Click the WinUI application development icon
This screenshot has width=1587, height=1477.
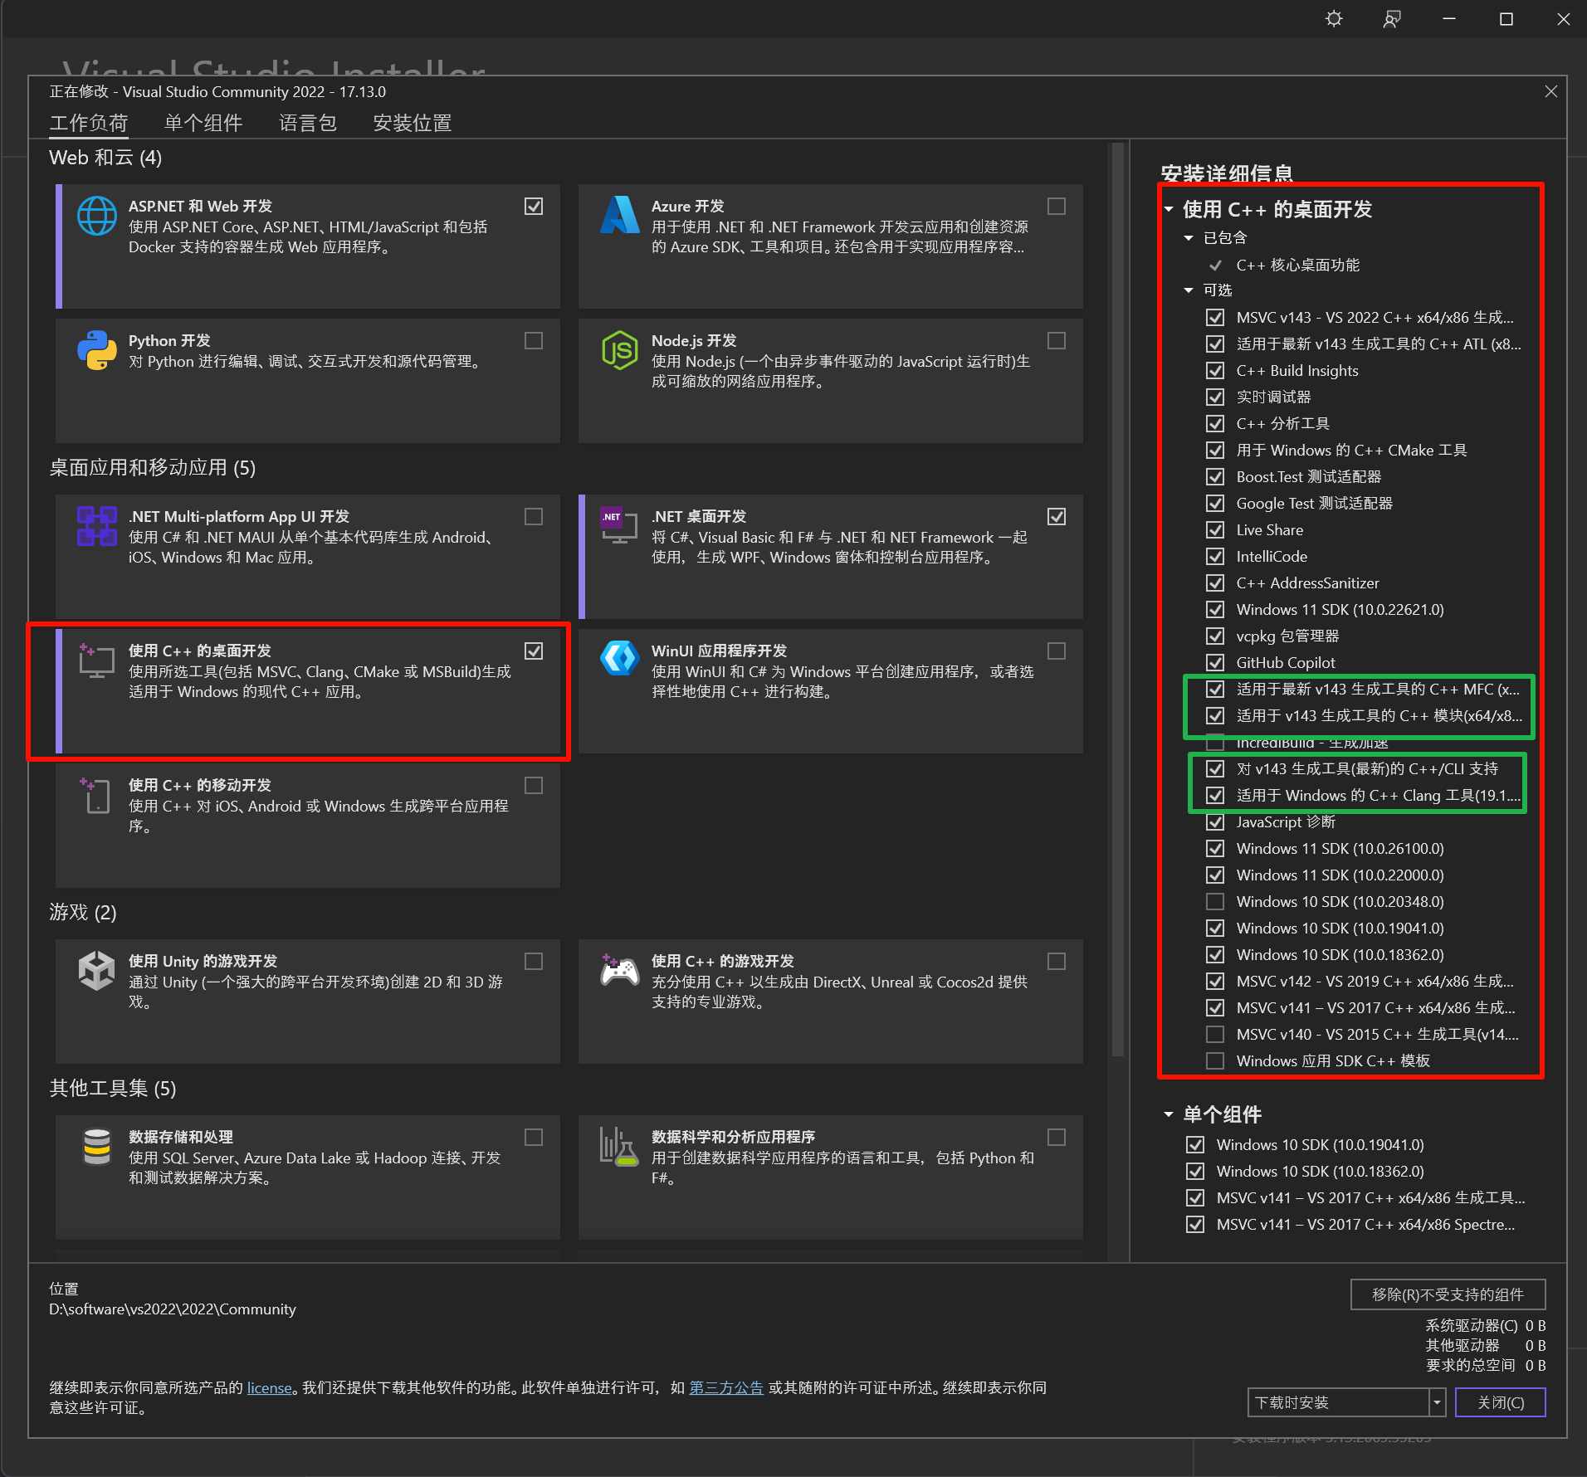[620, 659]
